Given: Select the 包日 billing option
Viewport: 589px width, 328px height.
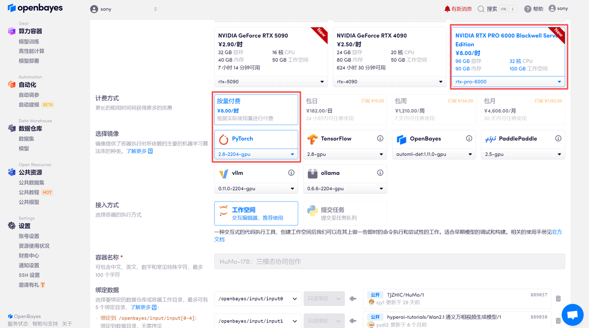Looking at the screenshot, I should click(345, 109).
